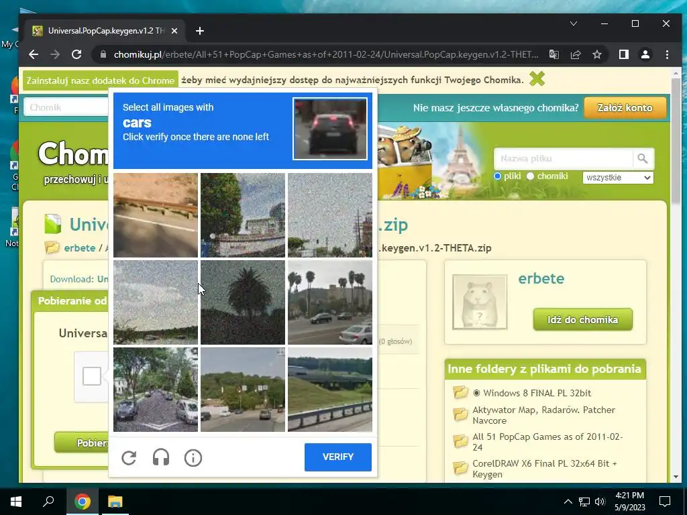
Task: Click Zainstaluj nasz dodatek do Chrome button
Action: click(101, 80)
